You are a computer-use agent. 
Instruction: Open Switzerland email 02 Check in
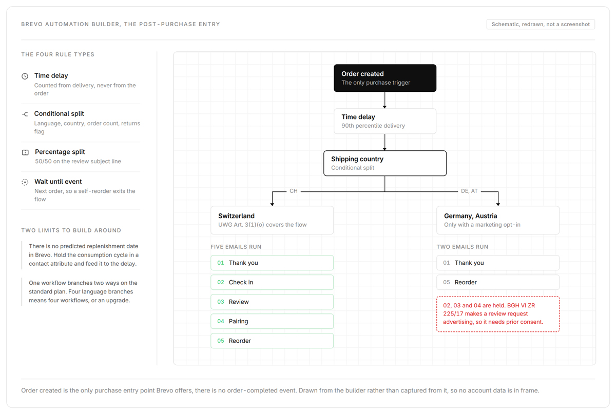click(x=272, y=282)
